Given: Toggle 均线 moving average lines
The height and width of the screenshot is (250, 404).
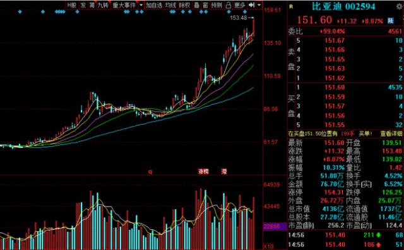Looking at the screenshot, I should pos(170,5).
